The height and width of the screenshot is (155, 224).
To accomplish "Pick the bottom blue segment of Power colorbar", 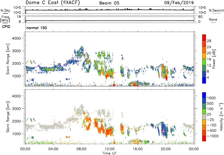I will click(x=204, y=80).
